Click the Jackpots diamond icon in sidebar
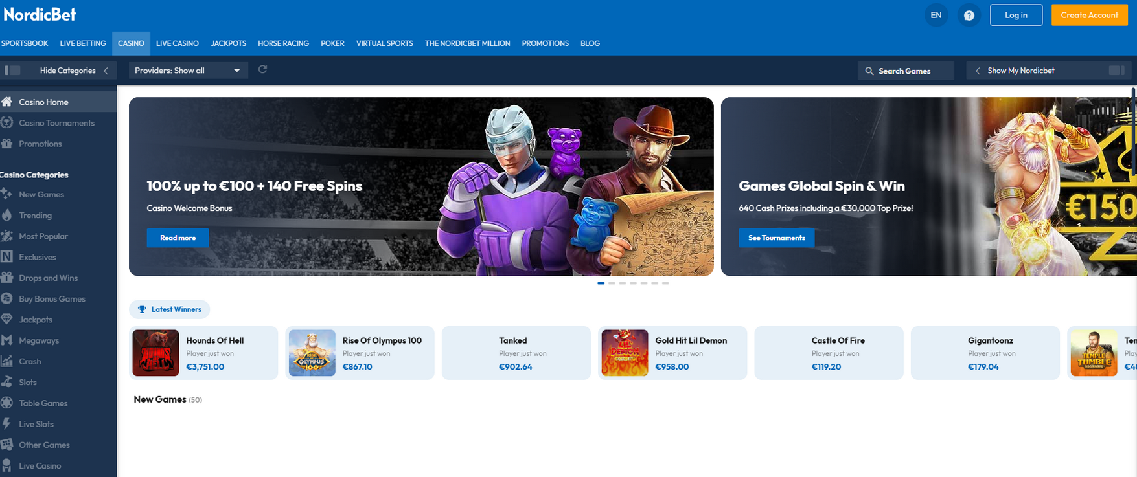Viewport: 1137px width, 477px height. point(7,319)
